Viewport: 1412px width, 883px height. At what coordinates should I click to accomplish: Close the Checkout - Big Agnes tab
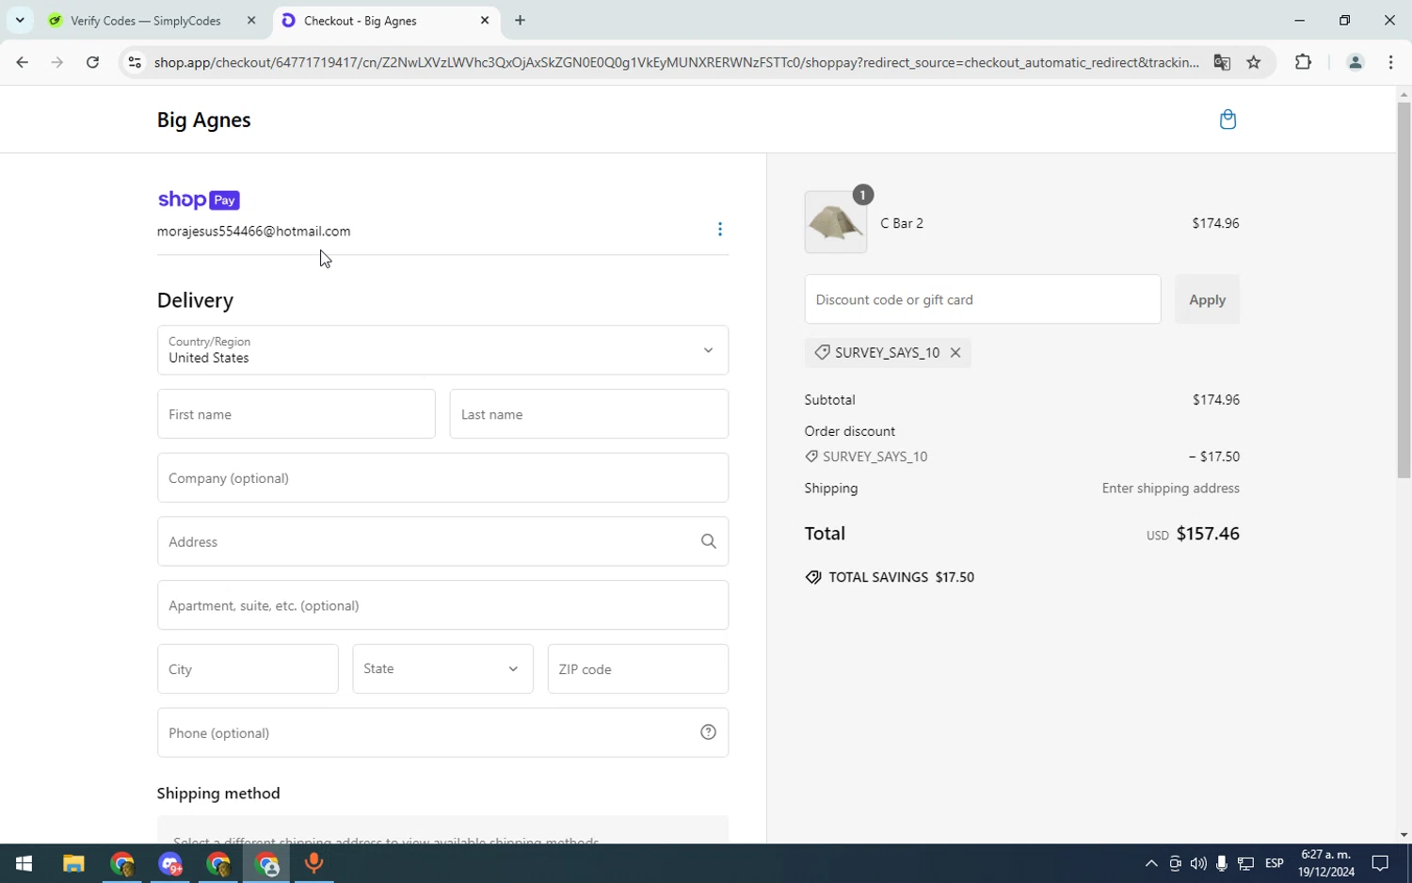485,20
